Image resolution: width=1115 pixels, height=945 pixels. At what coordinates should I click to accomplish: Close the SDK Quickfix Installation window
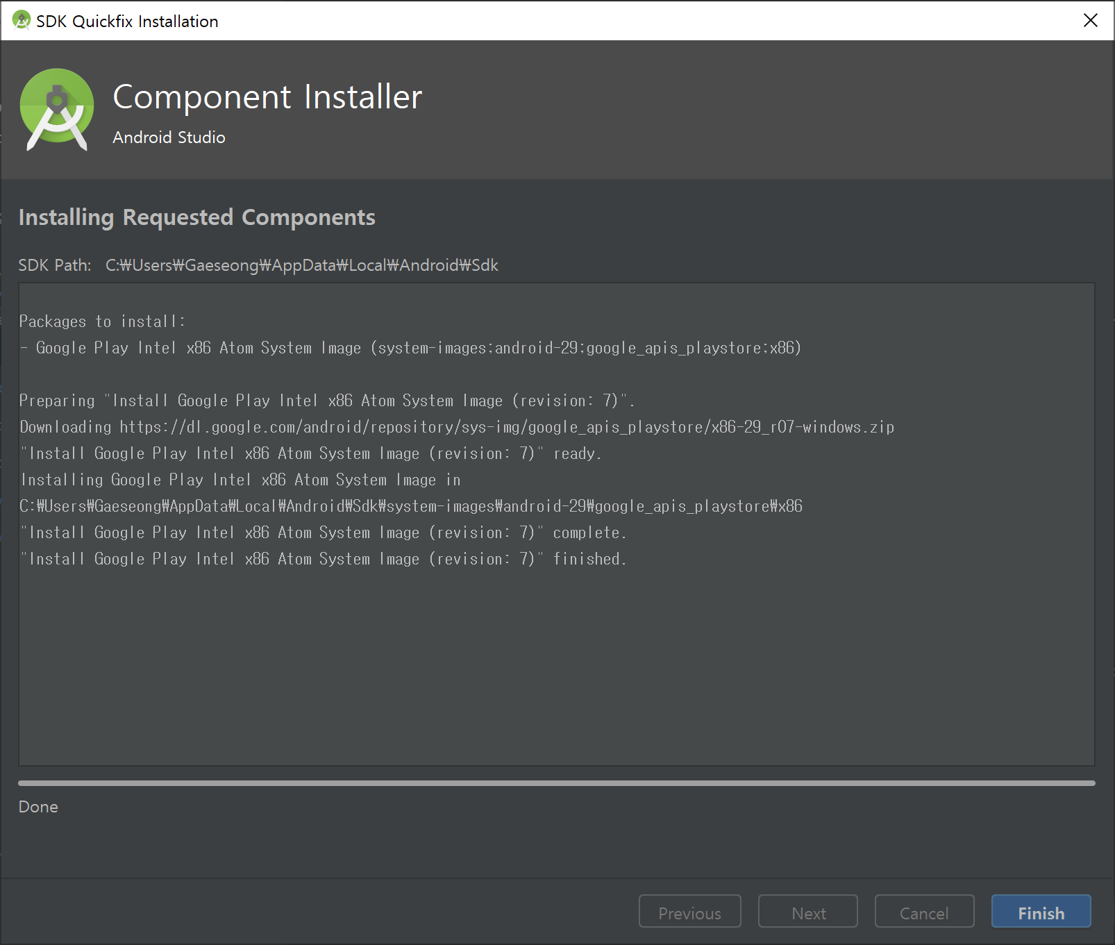point(1091,21)
